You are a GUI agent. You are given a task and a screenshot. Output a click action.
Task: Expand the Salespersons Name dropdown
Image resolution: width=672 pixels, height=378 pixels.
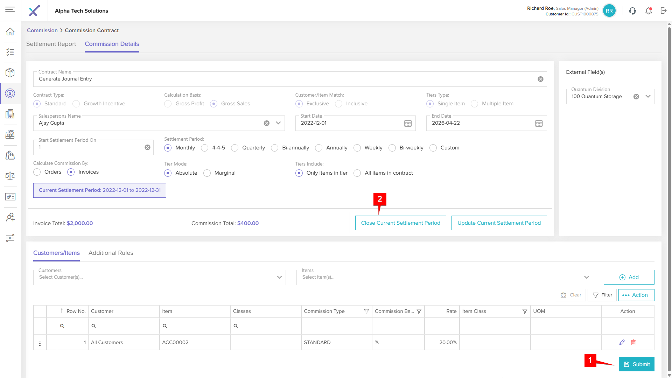click(278, 123)
